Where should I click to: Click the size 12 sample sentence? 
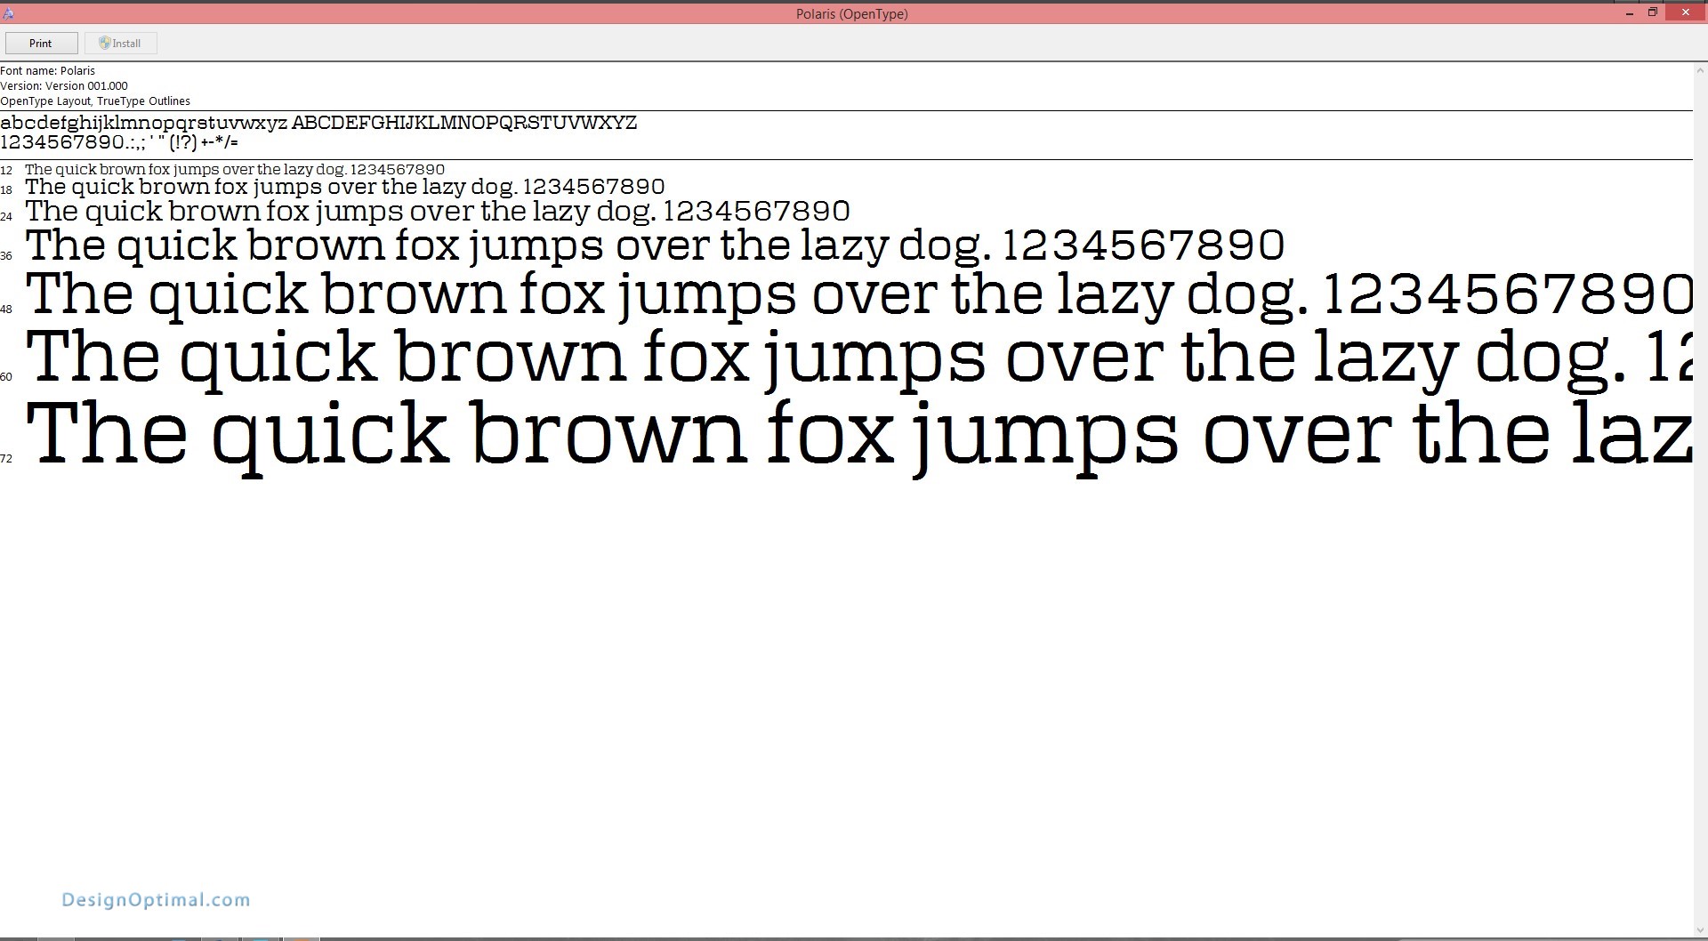235,169
